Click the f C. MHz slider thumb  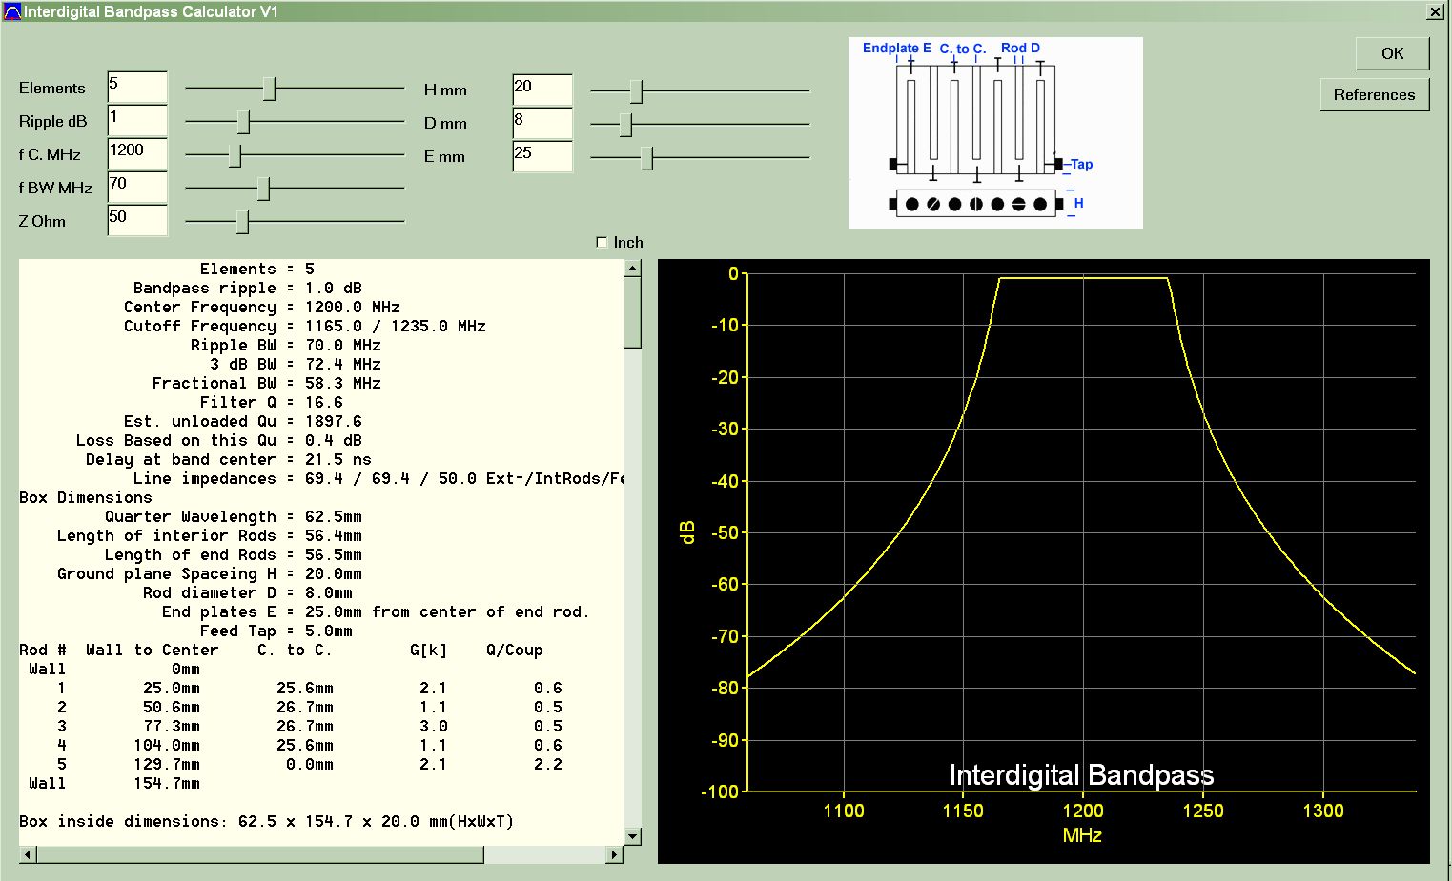click(x=235, y=155)
